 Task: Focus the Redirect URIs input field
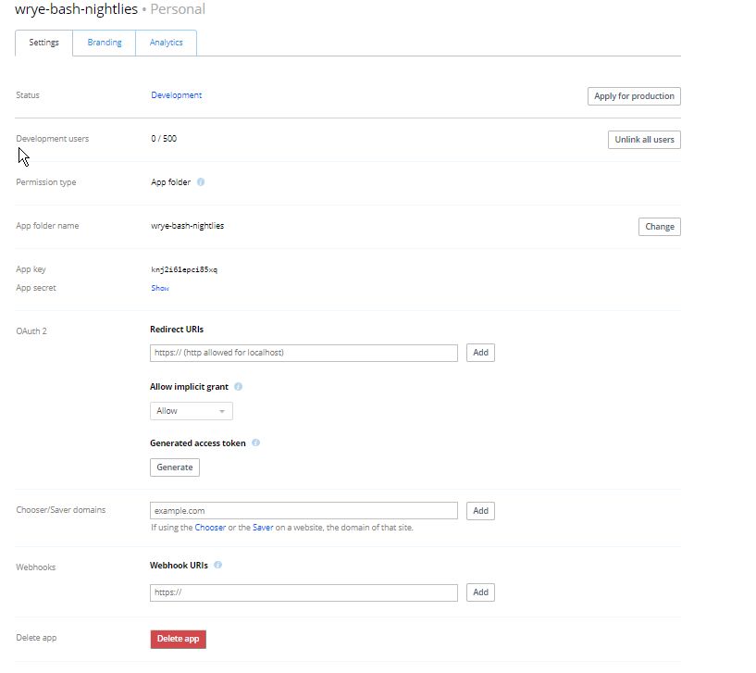pos(304,353)
